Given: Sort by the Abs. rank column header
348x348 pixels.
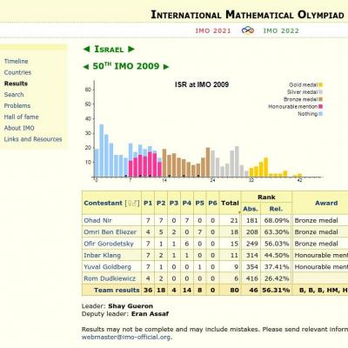Looking at the screenshot, I should [251, 209].
